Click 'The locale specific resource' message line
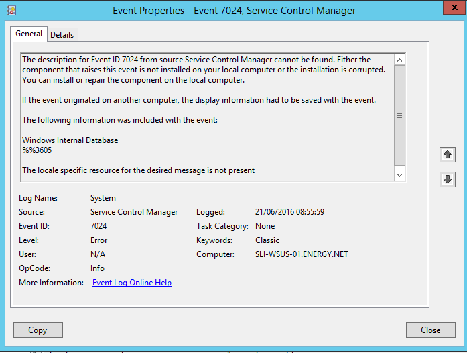The height and width of the screenshot is (353, 467). coord(139,170)
